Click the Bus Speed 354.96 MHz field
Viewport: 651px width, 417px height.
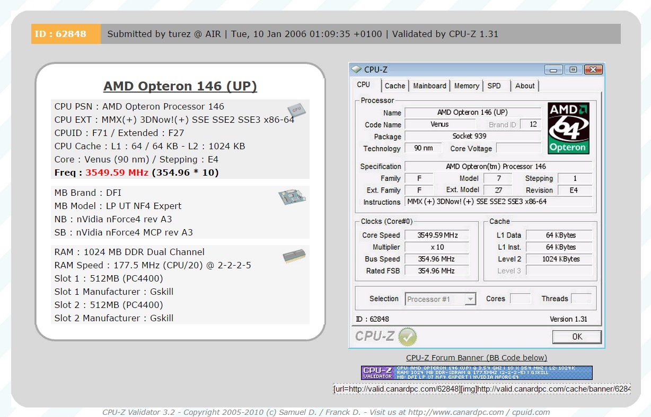click(436, 259)
